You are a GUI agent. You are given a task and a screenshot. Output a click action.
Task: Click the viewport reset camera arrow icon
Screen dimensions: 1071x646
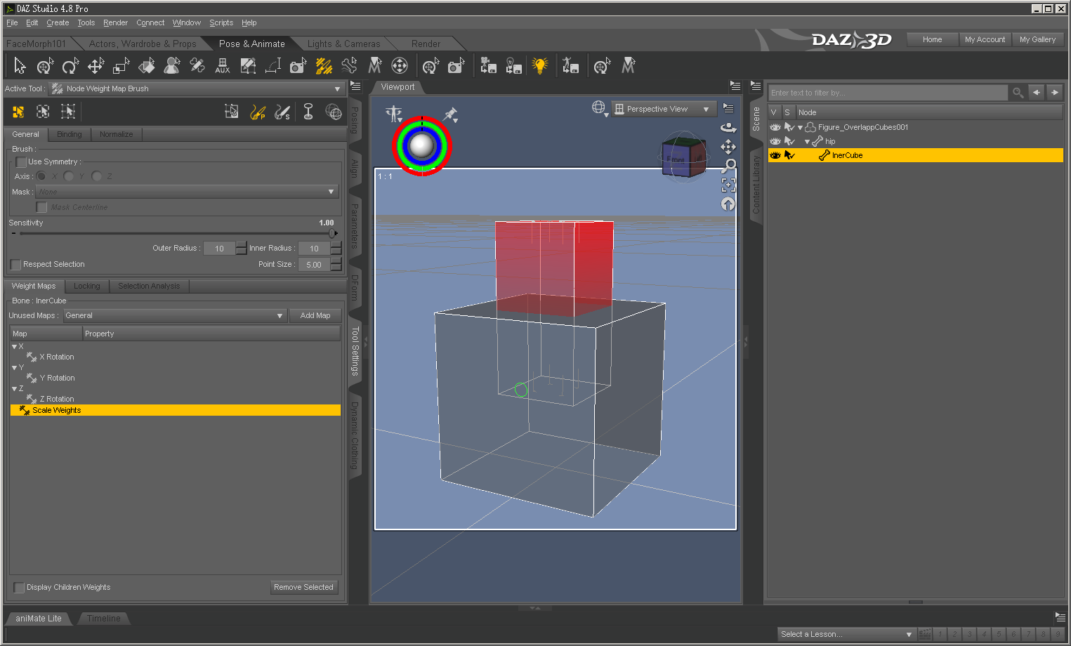click(728, 204)
